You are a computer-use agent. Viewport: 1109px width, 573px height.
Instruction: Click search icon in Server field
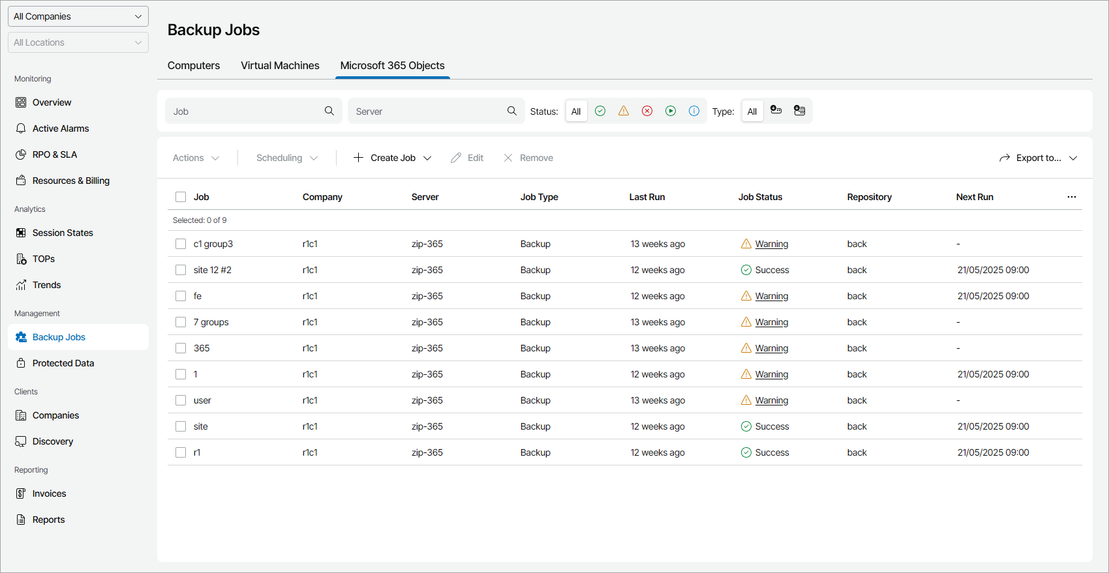click(x=512, y=111)
